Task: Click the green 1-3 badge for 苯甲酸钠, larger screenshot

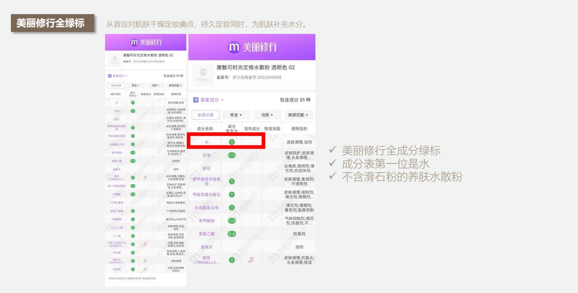Action: pyautogui.click(x=232, y=221)
